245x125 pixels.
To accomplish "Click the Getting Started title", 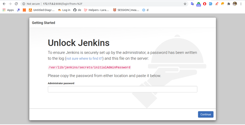I will (43, 23).
